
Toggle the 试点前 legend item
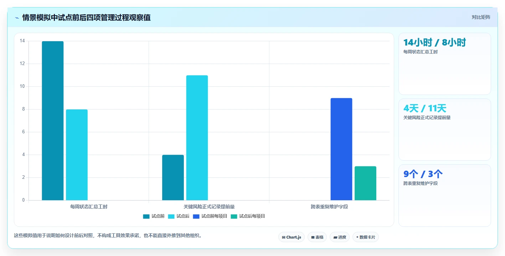[x=154, y=216]
